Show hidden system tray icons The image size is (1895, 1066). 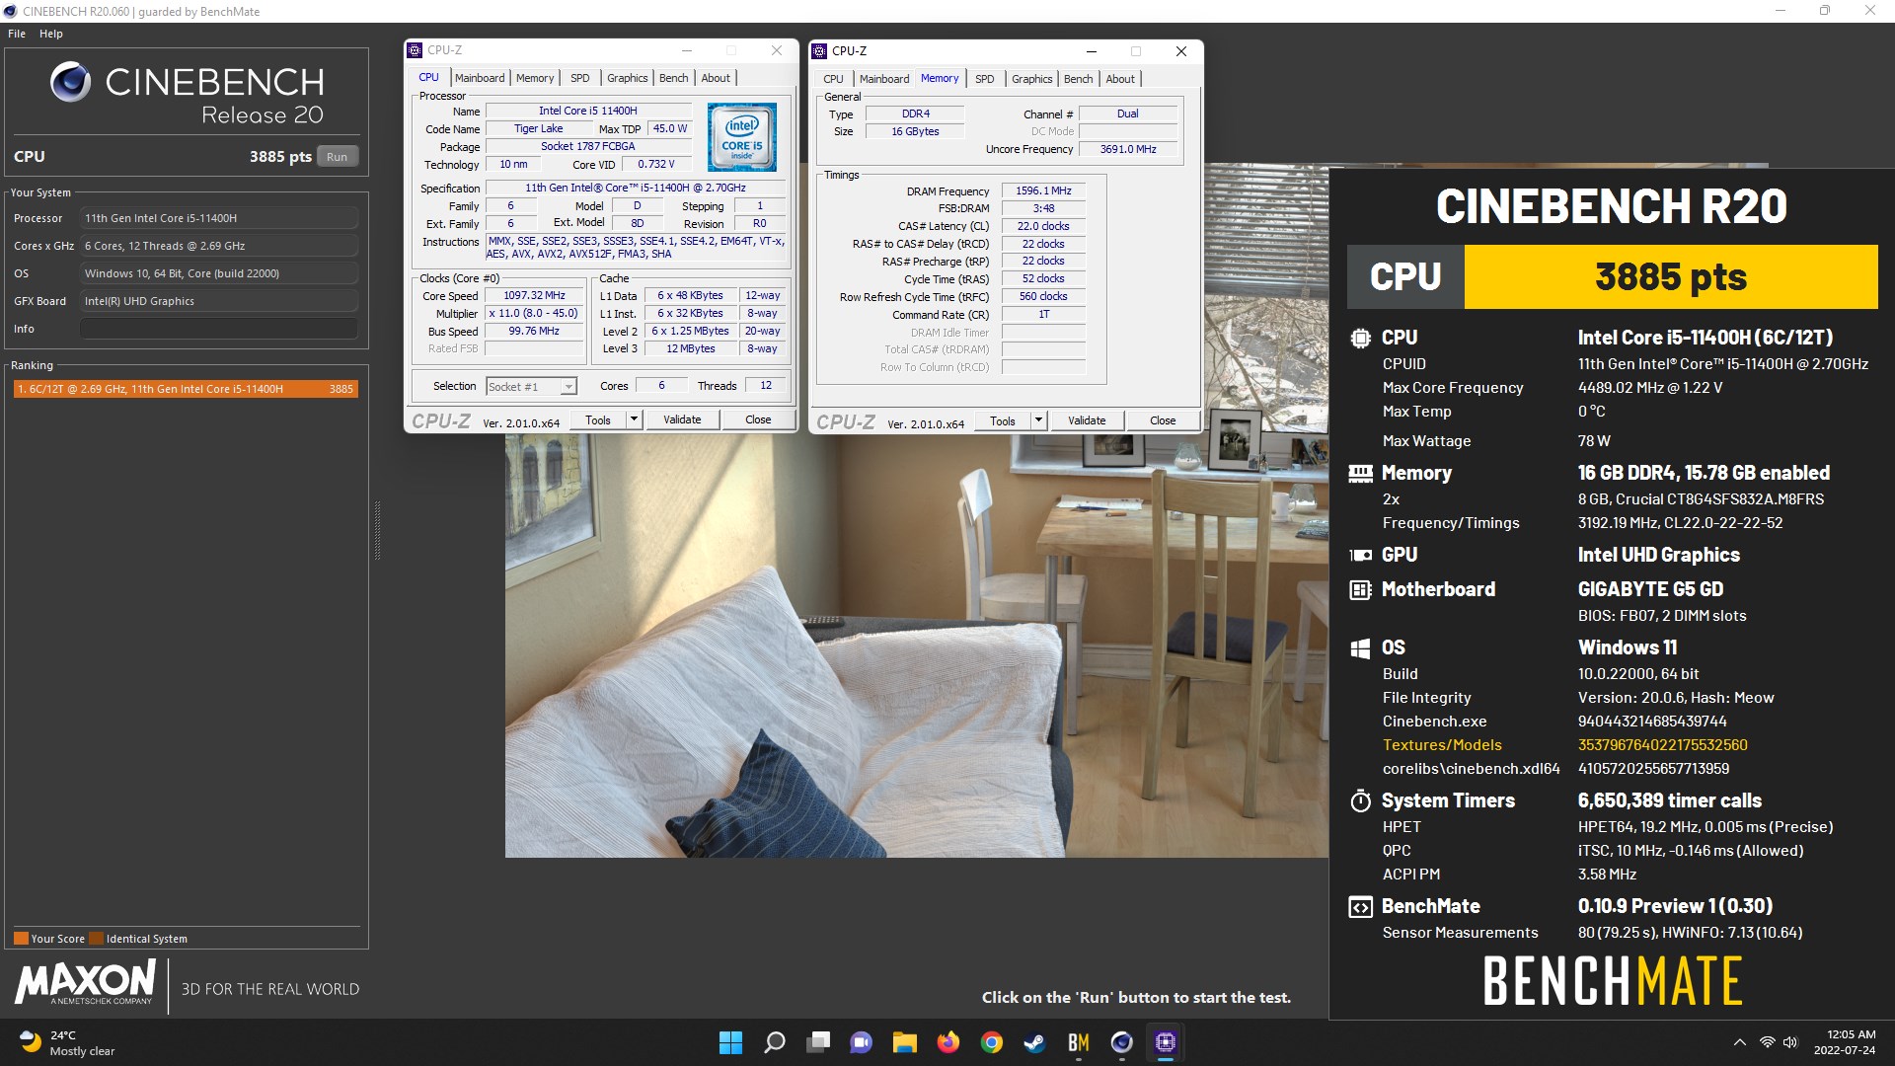point(1740,1042)
